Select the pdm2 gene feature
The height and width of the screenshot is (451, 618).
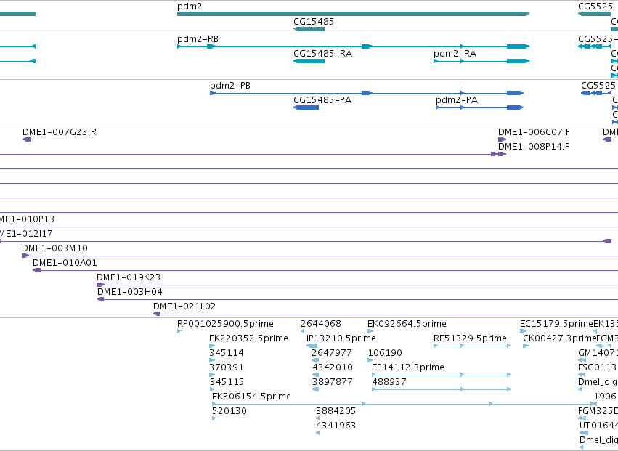point(353,14)
